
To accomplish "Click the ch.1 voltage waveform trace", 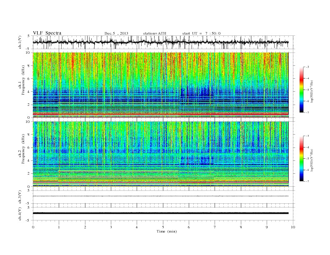I will [160, 42].
